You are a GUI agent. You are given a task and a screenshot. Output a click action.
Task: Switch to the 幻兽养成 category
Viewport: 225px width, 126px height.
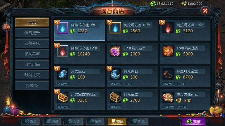[32, 43]
